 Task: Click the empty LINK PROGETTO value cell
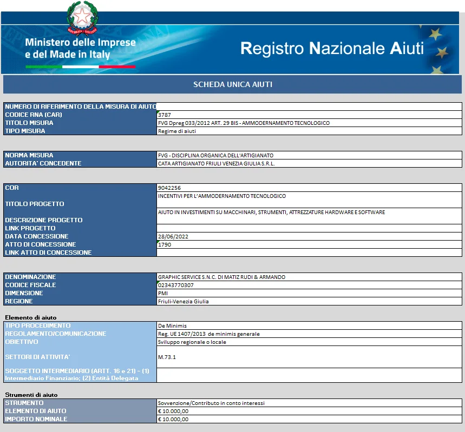point(309,228)
